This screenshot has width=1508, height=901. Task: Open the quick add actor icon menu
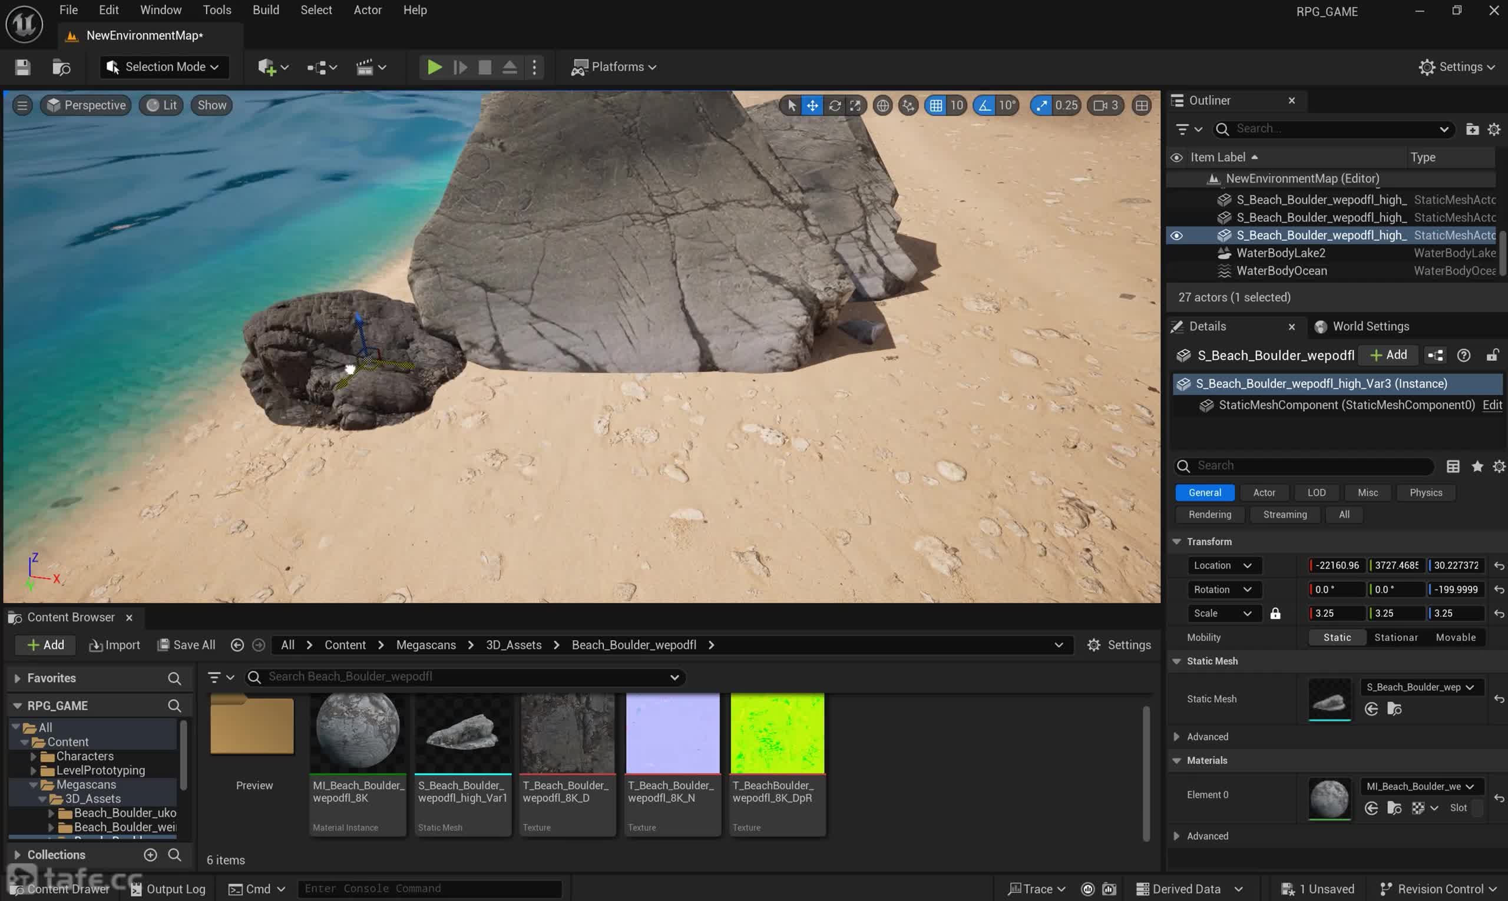click(272, 67)
